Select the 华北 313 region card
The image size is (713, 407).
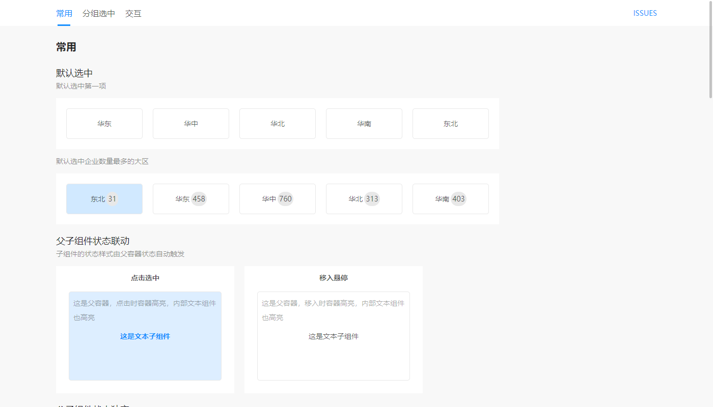pos(364,198)
